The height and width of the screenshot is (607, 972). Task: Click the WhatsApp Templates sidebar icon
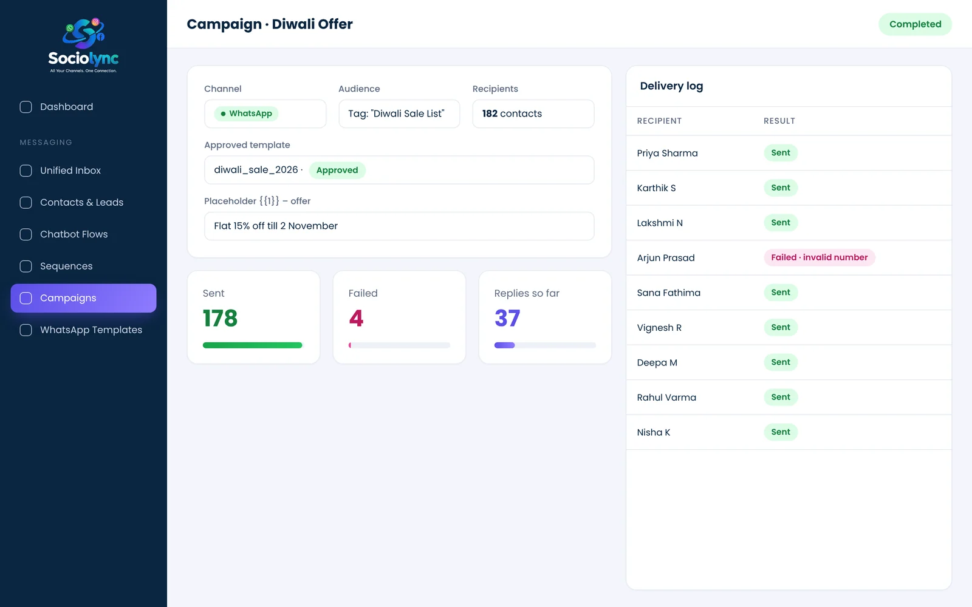26,330
